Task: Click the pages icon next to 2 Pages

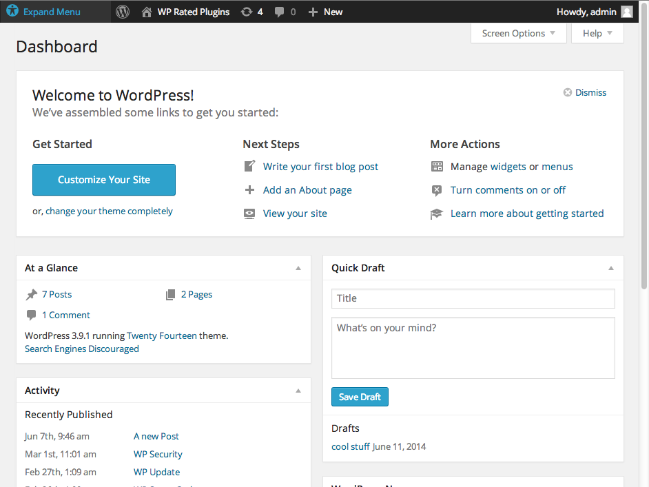Action: 170,295
